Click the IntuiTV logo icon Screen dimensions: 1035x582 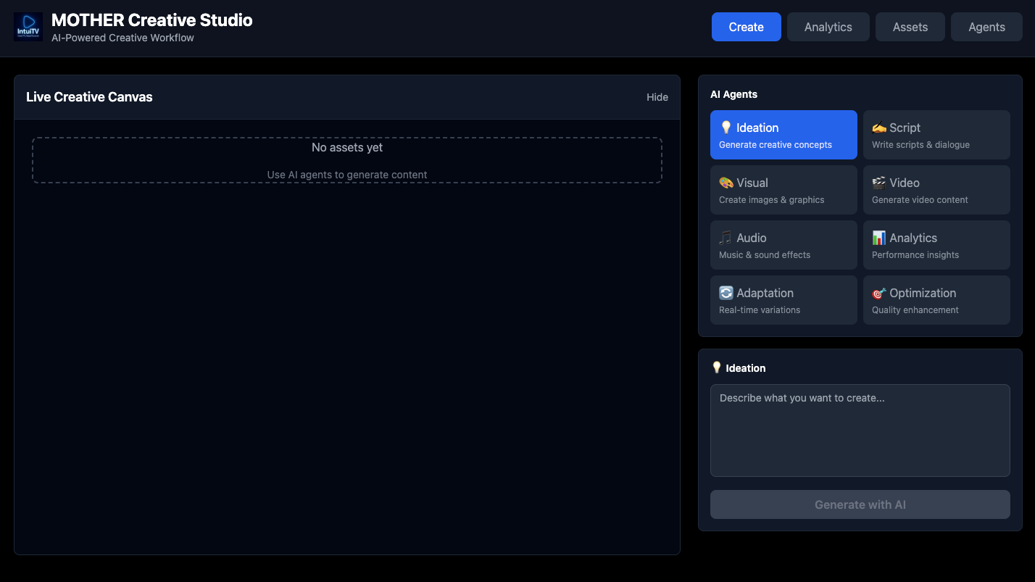28,27
